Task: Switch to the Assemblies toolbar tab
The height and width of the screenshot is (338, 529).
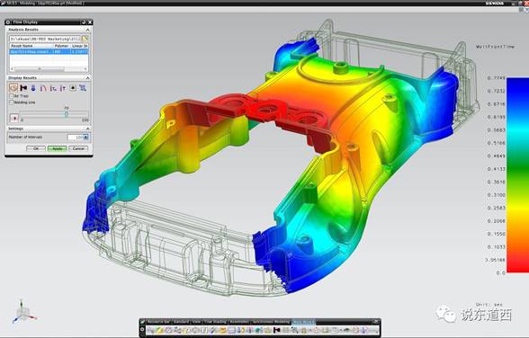Action: [x=239, y=322]
